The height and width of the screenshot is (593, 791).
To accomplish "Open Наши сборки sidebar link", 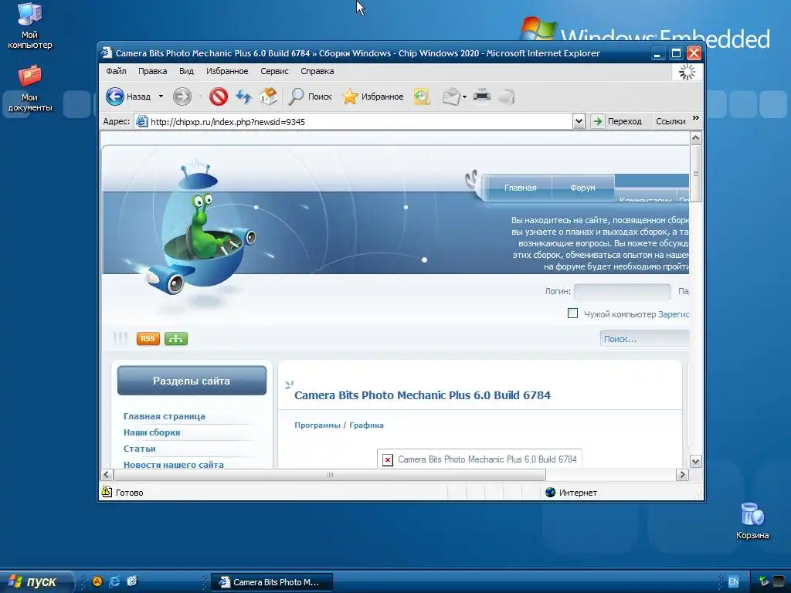I will [152, 432].
